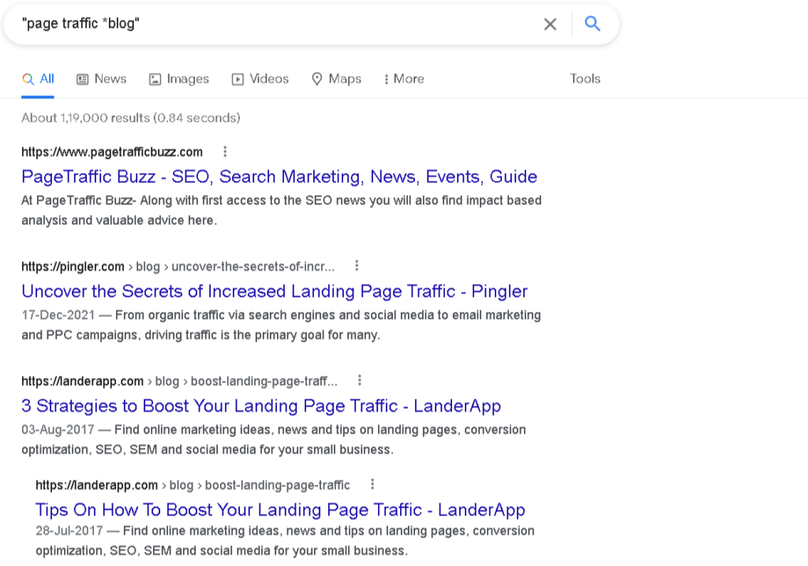Click the Pingler secrets article title
Image resolution: width=808 pixels, height=566 pixels.
coord(274,291)
